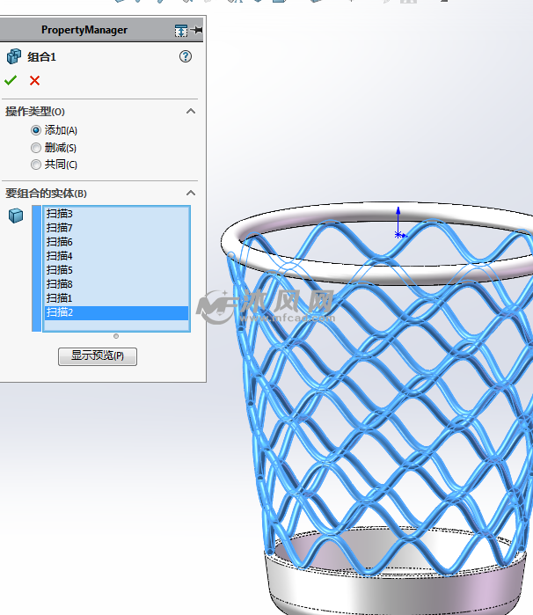Click the solid bodies selection cube icon
This screenshot has width=533, height=615.
coord(16,216)
